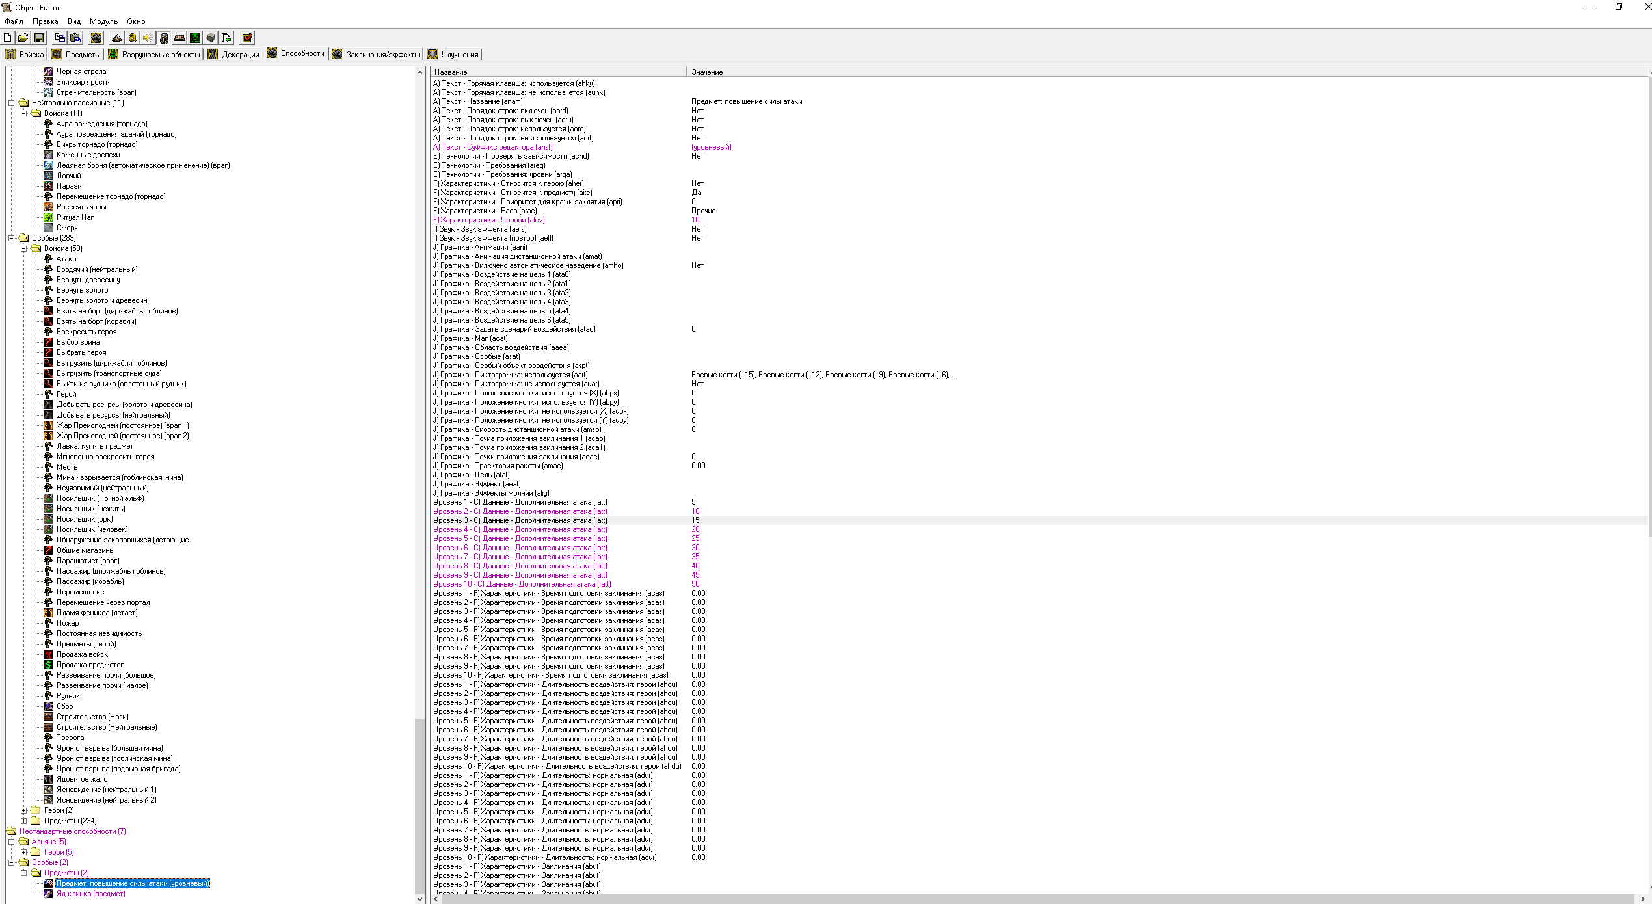1652x904 pixels.
Task: Click the Paste object toolbar icon
Action: 75,38
